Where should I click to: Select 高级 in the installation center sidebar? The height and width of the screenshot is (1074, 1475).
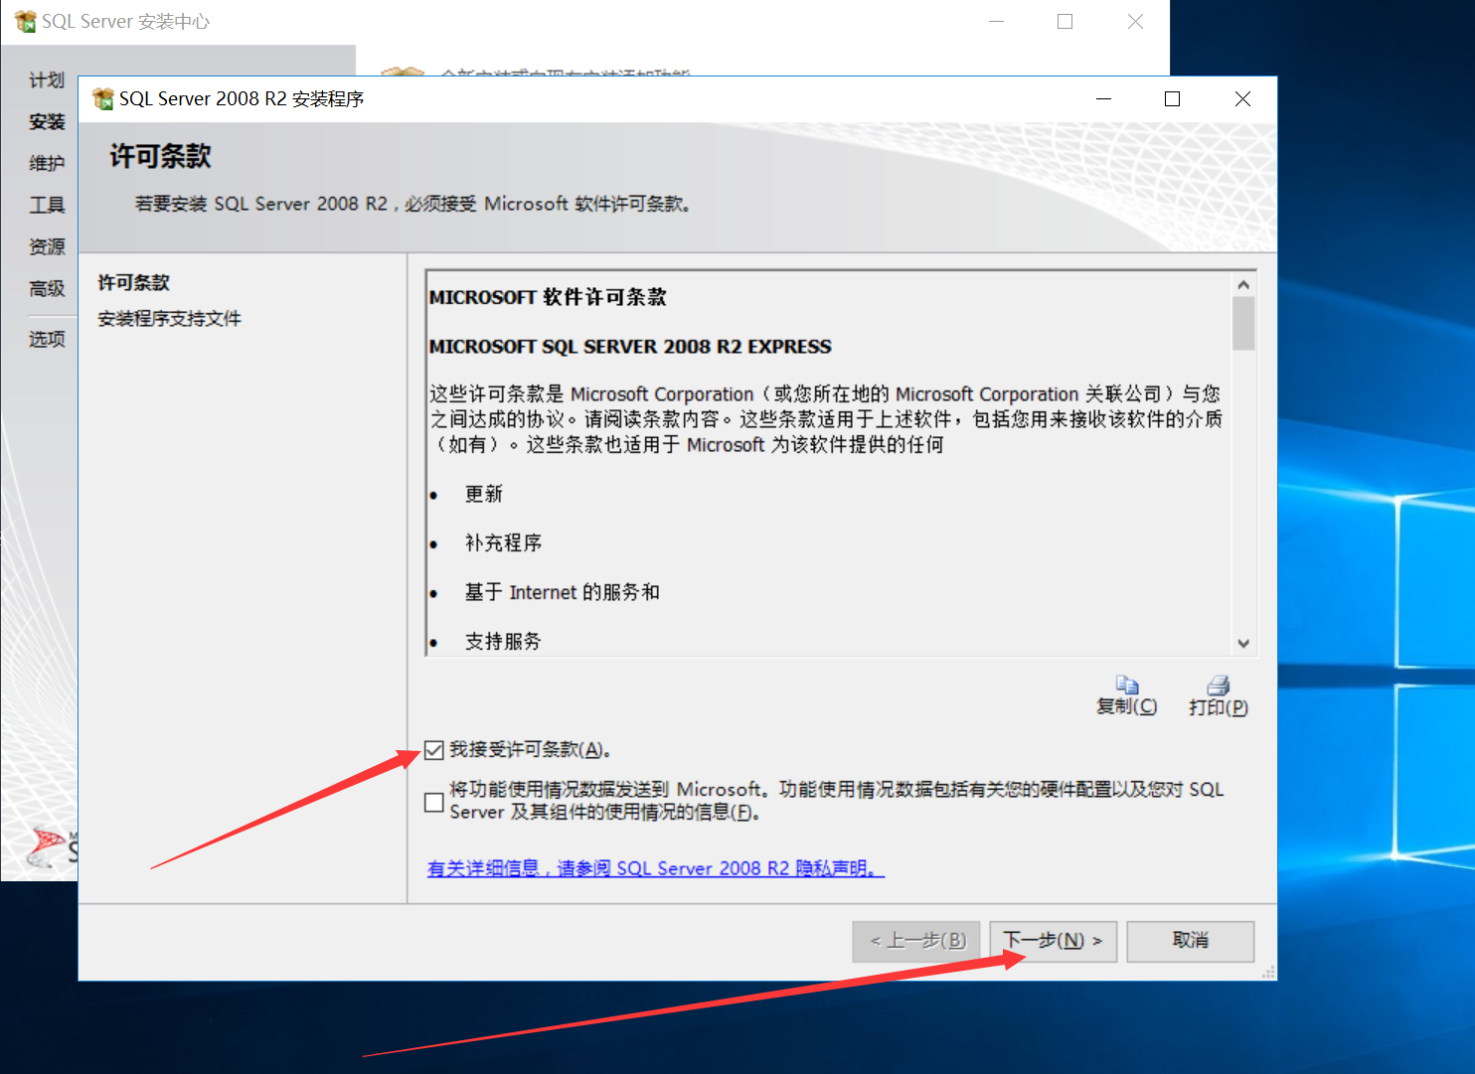tap(47, 289)
